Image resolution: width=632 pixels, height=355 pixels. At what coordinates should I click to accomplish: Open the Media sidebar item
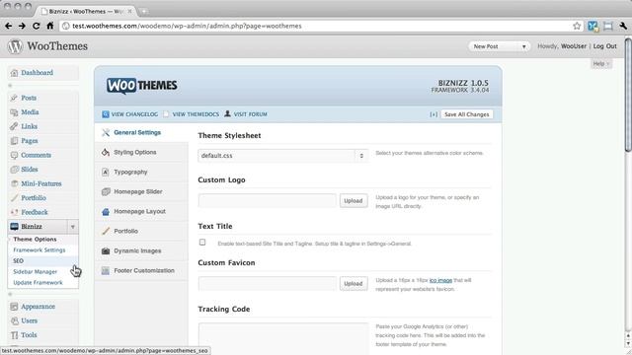coord(30,111)
